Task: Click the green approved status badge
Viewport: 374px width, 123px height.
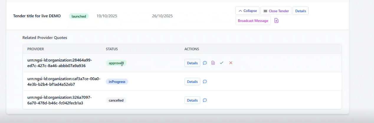Action: [116, 63]
